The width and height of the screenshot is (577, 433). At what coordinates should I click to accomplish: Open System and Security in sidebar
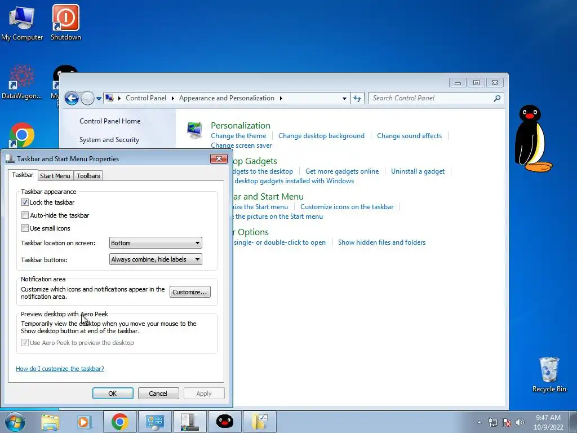pyautogui.click(x=109, y=140)
